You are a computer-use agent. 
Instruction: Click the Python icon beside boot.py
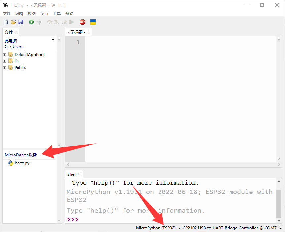pyautogui.click(x=10, y=163)
